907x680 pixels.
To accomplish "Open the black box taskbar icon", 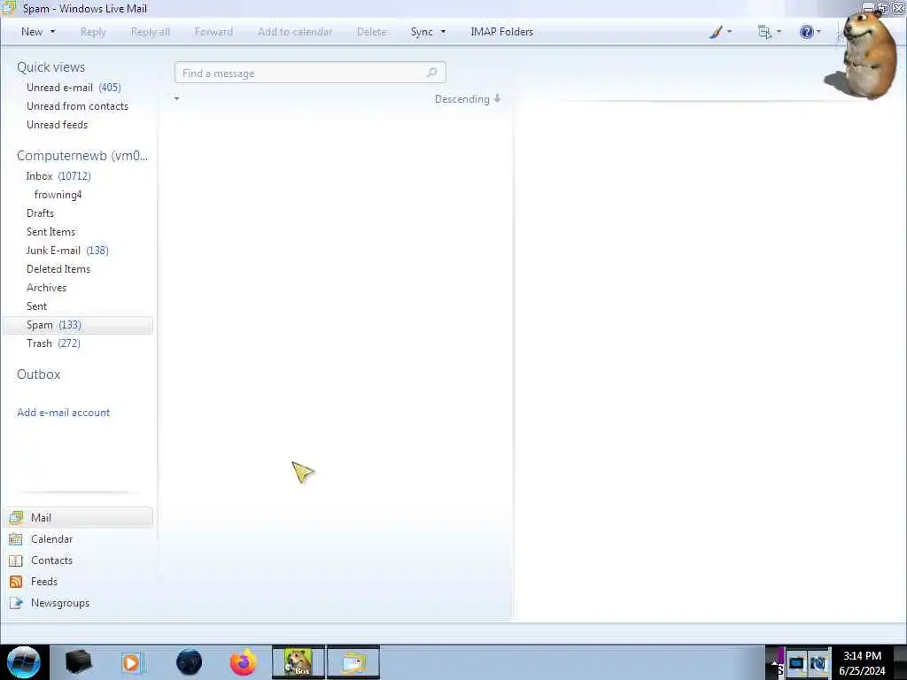I will tap(79, 662).
